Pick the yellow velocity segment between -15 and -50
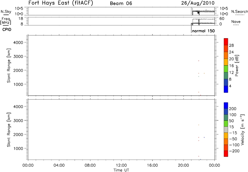This screenshot has height=172, width=248. coord(226,136)
